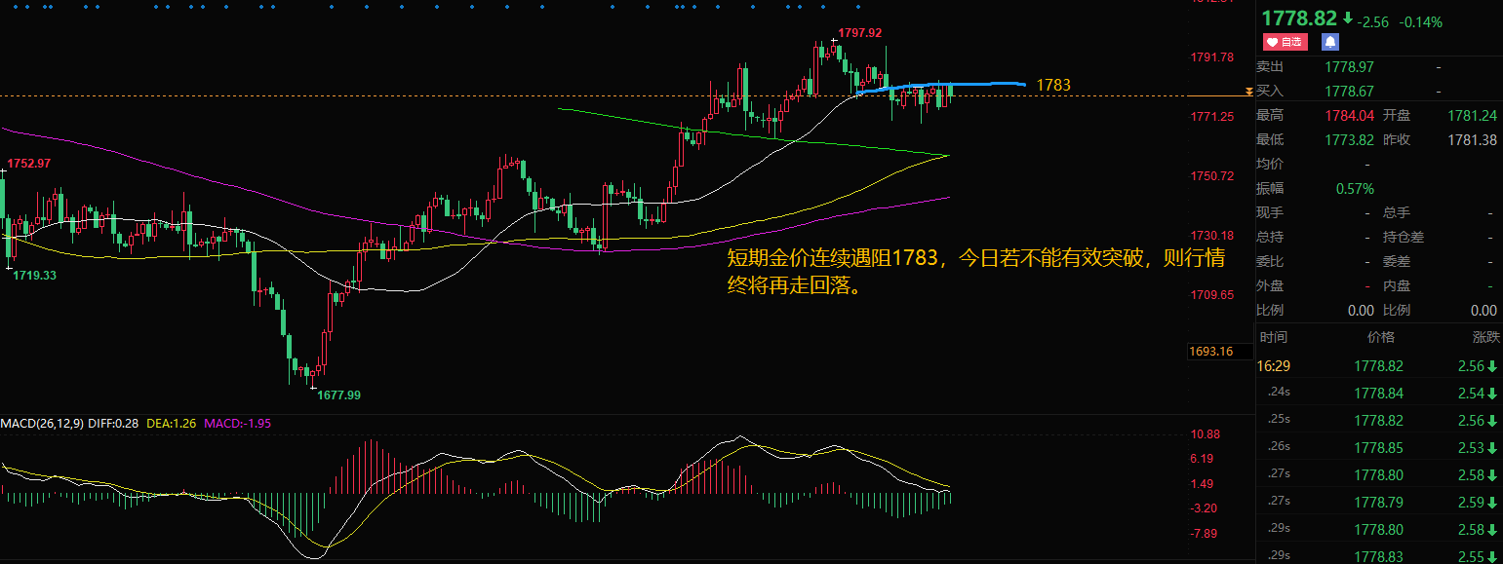Click the red 自选 favorite button
1503x564 pixels.
coord(1285,42)
